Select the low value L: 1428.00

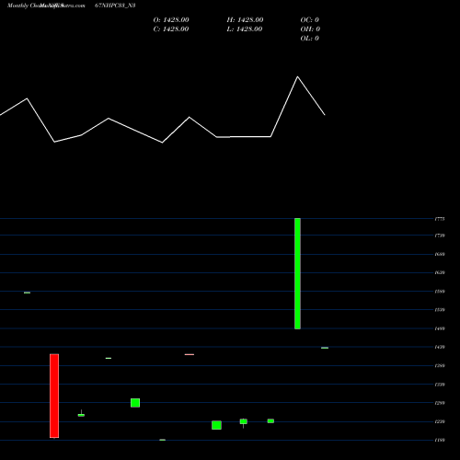(245, 29)
